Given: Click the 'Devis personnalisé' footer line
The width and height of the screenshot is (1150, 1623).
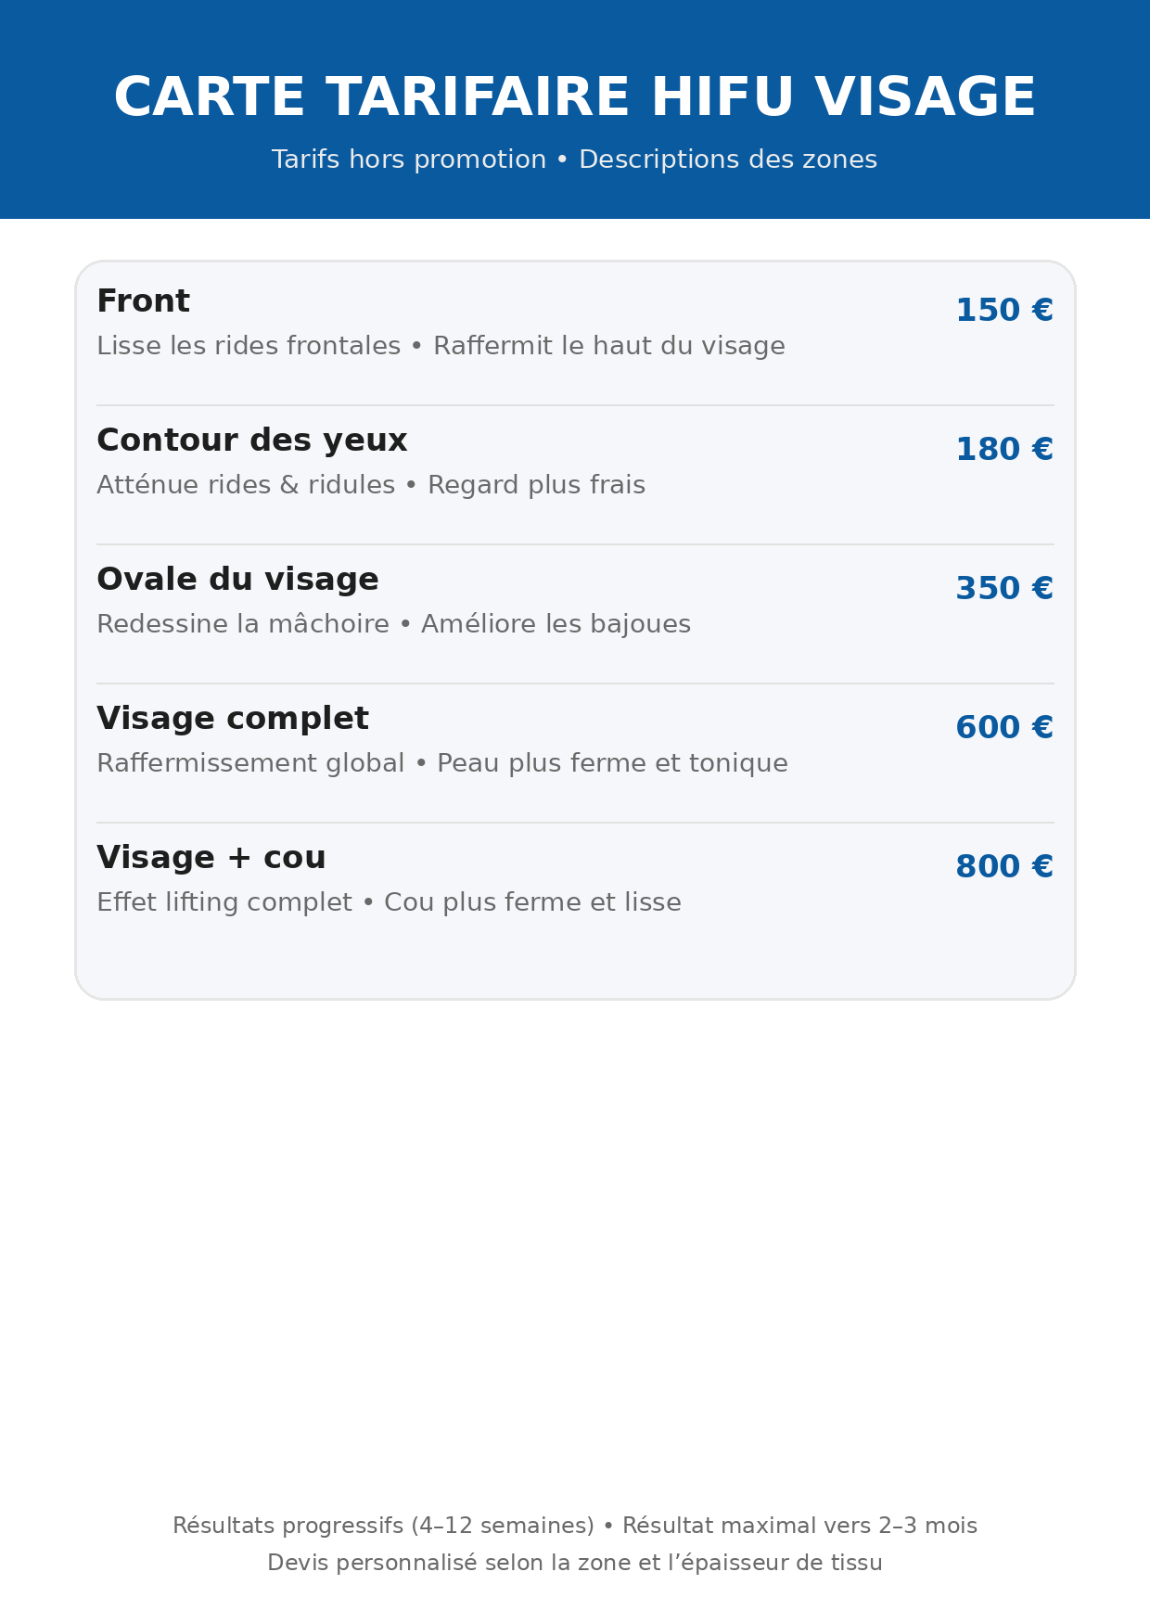Looking at the screenshot, I should click(x=575, y=1563).
